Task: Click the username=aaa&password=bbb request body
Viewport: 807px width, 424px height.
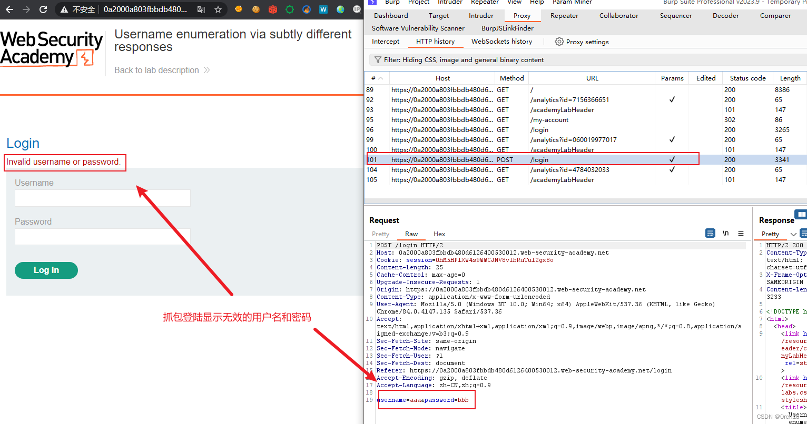Action: coord(422,400)
